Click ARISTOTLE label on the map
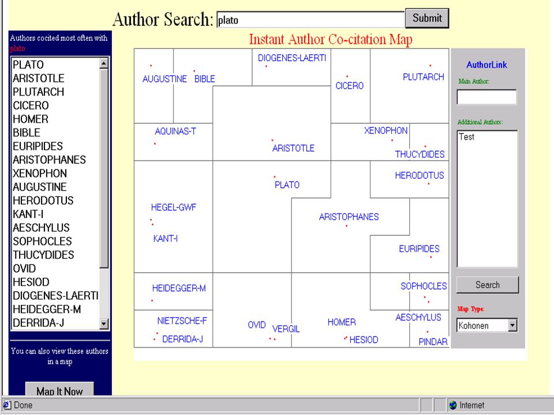This screenshot has height=415, width=554. 293,148
